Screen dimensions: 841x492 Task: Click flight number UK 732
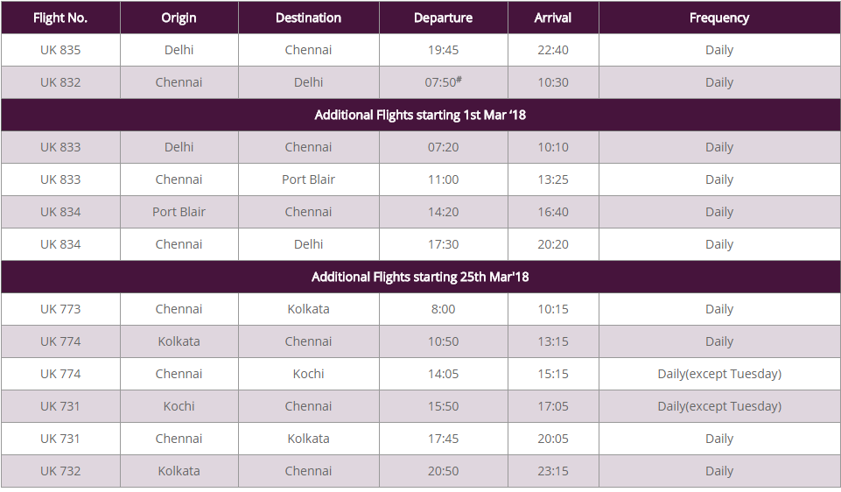pyautogui.click(x=60, y=471)
